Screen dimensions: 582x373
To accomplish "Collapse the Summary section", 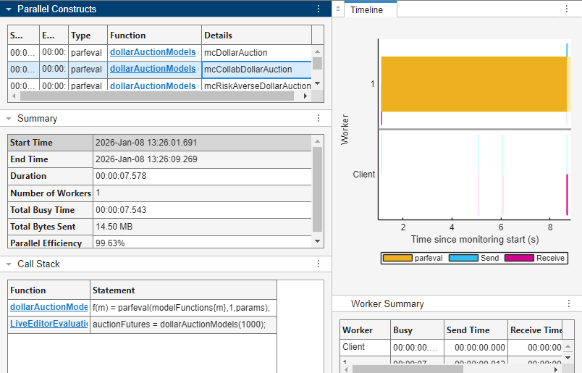I will (x=9, y=119).
